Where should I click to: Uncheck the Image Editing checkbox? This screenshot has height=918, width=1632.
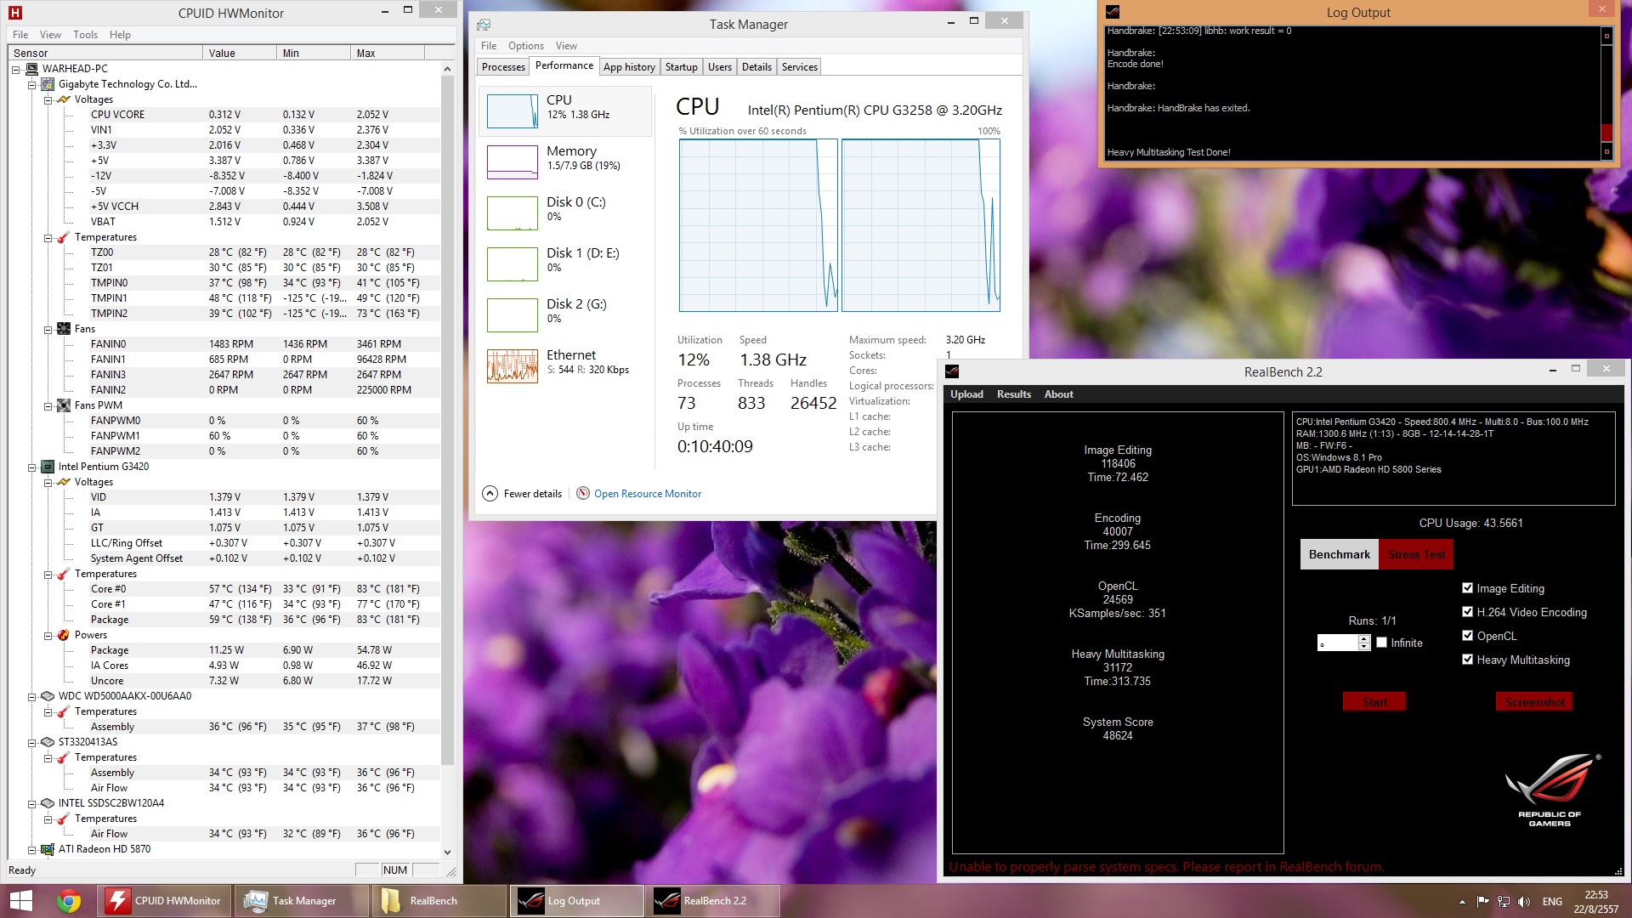click(1467, 588)
